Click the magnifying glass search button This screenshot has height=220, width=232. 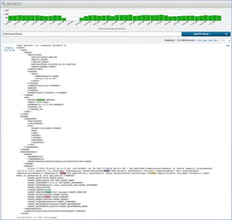[x=225, y=34]
